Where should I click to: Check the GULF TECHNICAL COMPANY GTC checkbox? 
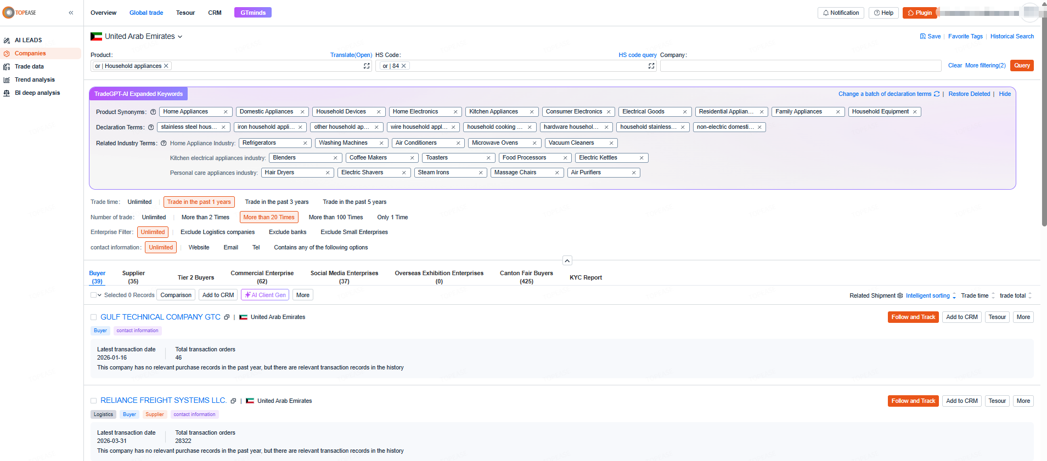93,317
